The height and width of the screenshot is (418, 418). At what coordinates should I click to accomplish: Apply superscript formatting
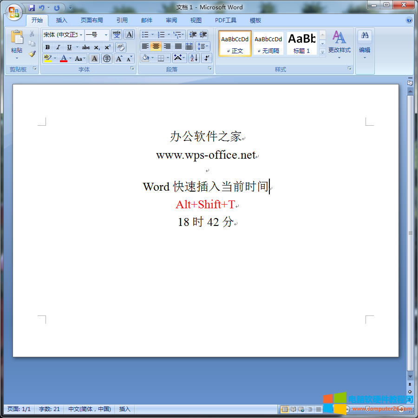(x=107, y=47)
